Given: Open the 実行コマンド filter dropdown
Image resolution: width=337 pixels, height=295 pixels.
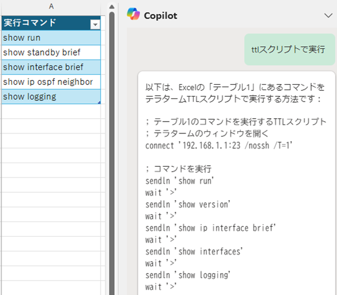Looking at the screenshot, I should coord(95,24).
